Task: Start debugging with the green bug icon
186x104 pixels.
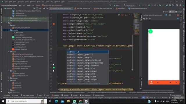Action: 149,5
